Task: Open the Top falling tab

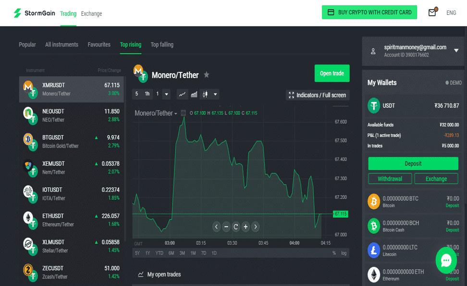Action: (162, 45)
